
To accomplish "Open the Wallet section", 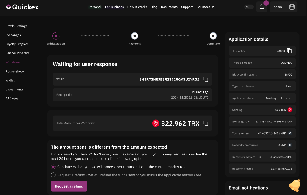I will pos(10,80).
